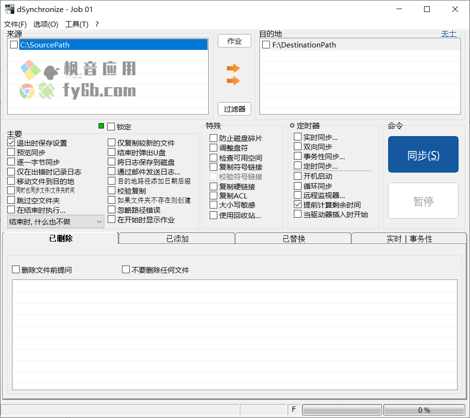Enable 远程监视器... checkbox
470x418 pixels.
(298, 195)
